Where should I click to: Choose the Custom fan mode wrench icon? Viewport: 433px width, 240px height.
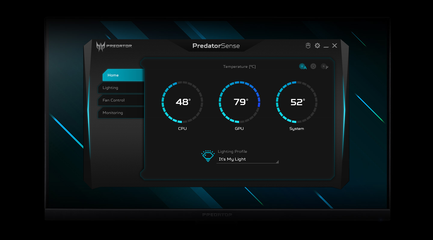pyautogui.click(x=324, y=67)
